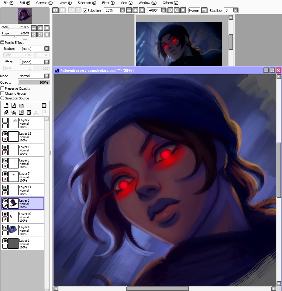282x291 pixels.
Task: Create a new layer
Action: point(5,105)
